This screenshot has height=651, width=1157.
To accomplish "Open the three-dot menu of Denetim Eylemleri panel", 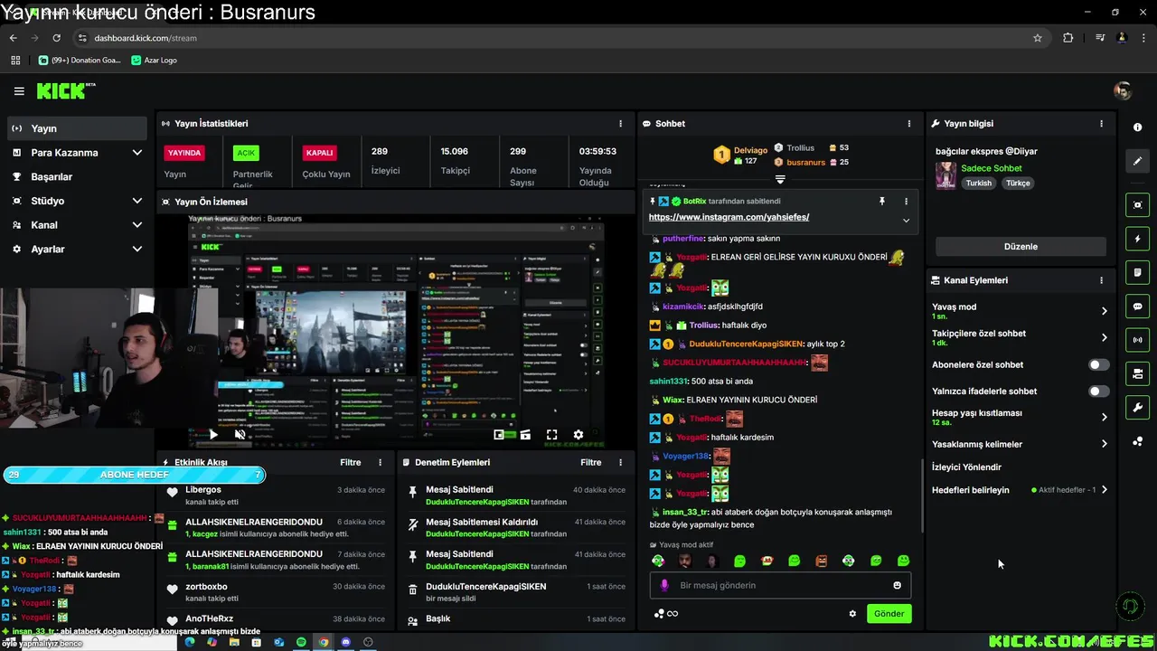I will click(x=620, y=463).
